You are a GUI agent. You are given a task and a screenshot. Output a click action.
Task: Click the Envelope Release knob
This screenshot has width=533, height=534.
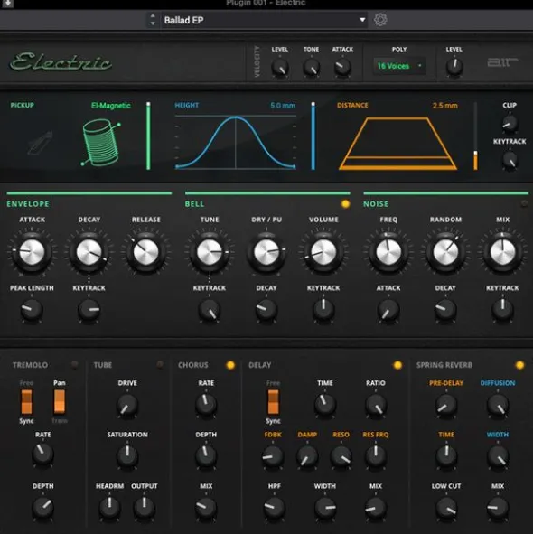coord(145,252)
